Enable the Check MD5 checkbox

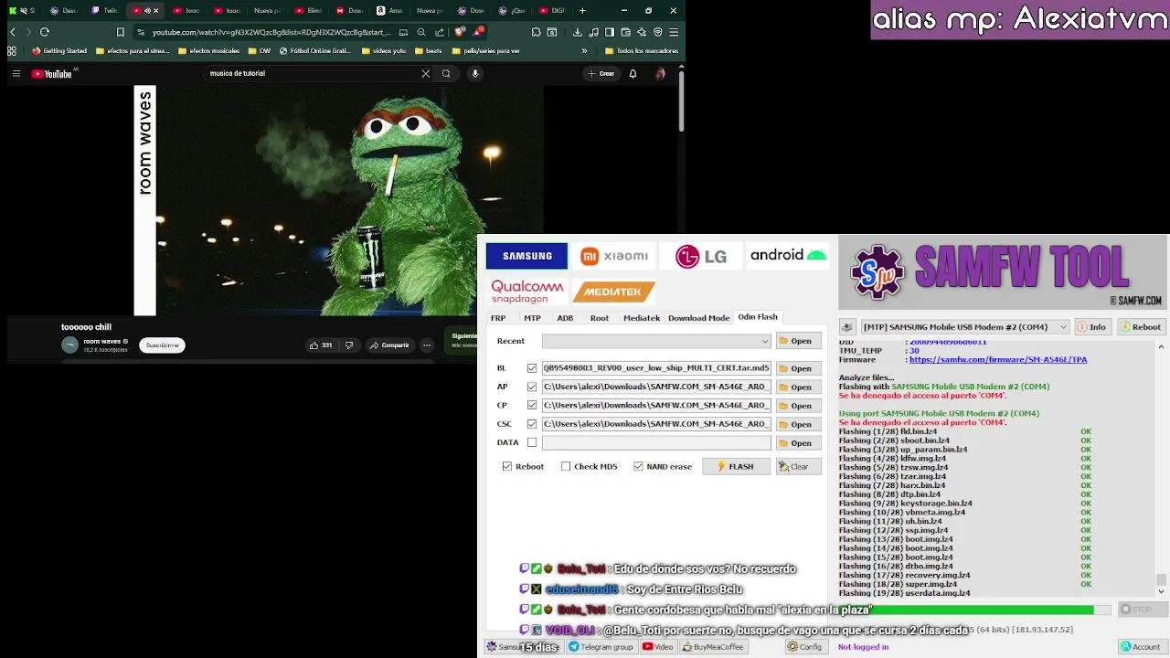click(566, 466)
